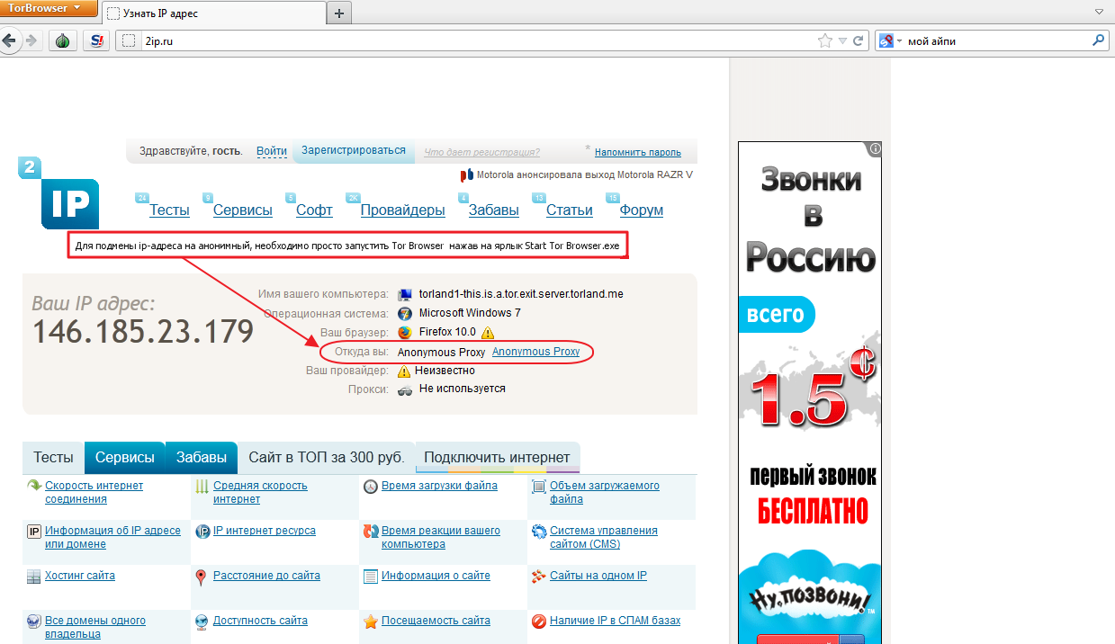
Task: Click the Torbutton onion icon
Action: click(x=62, y=40)
